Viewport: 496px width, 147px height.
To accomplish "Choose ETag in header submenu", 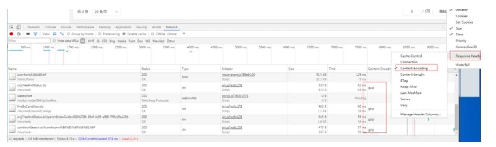I will (x=404, y=80).
